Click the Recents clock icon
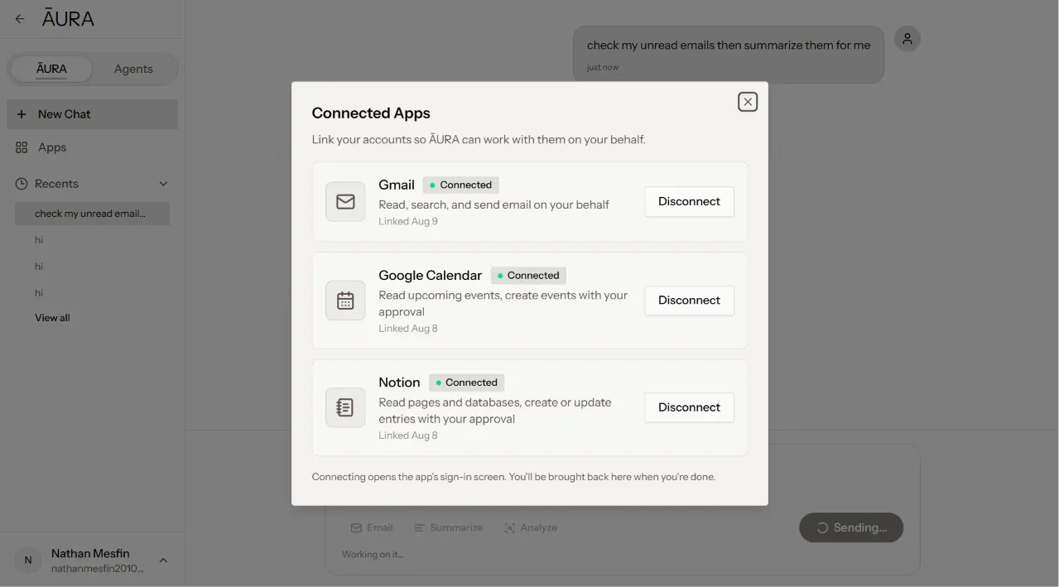 click(22, 184)
